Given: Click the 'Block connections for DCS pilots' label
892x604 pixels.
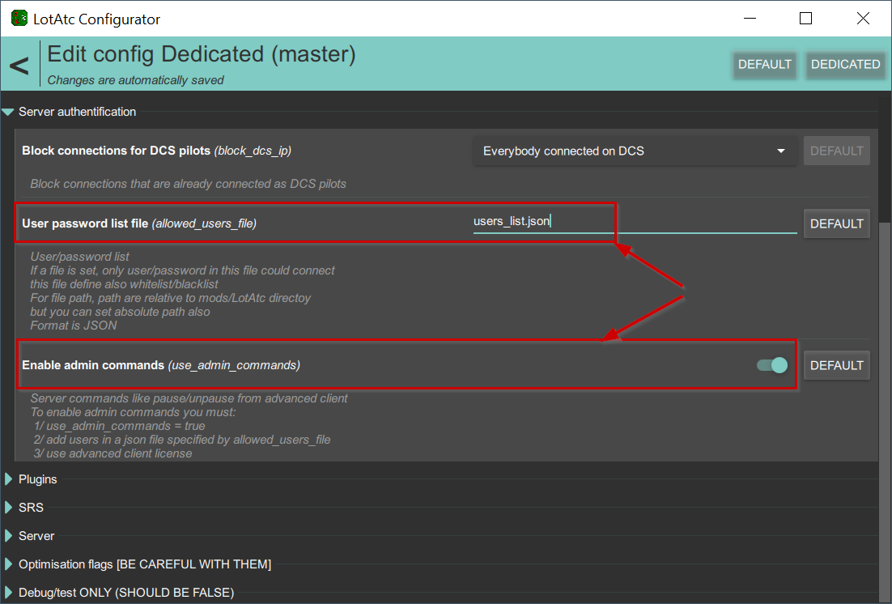Looking at the screenshot, I should (x=116, y=151).
